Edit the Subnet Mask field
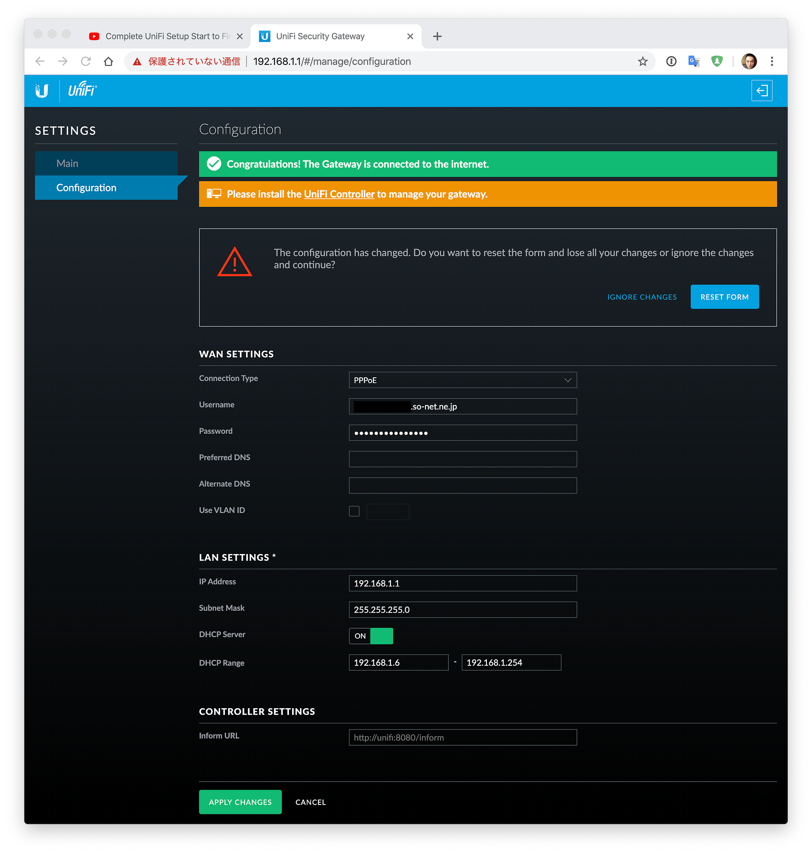This screenshot has width=812, height=854. (x=463, y=610)
